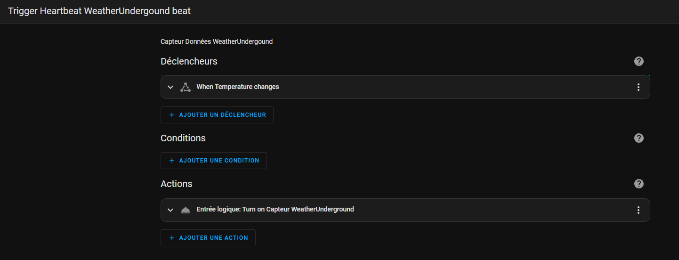This screenshot has height=260, width=679.
Task: Click the Déclencheurs section heading
Action: pyautogui.click(x=189, y=61)
